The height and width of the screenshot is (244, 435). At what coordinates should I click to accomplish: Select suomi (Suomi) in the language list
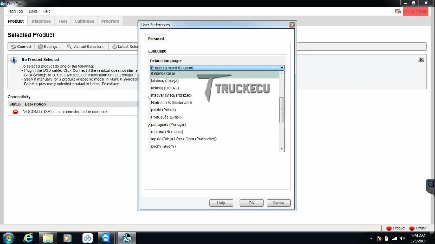[214, 147]
